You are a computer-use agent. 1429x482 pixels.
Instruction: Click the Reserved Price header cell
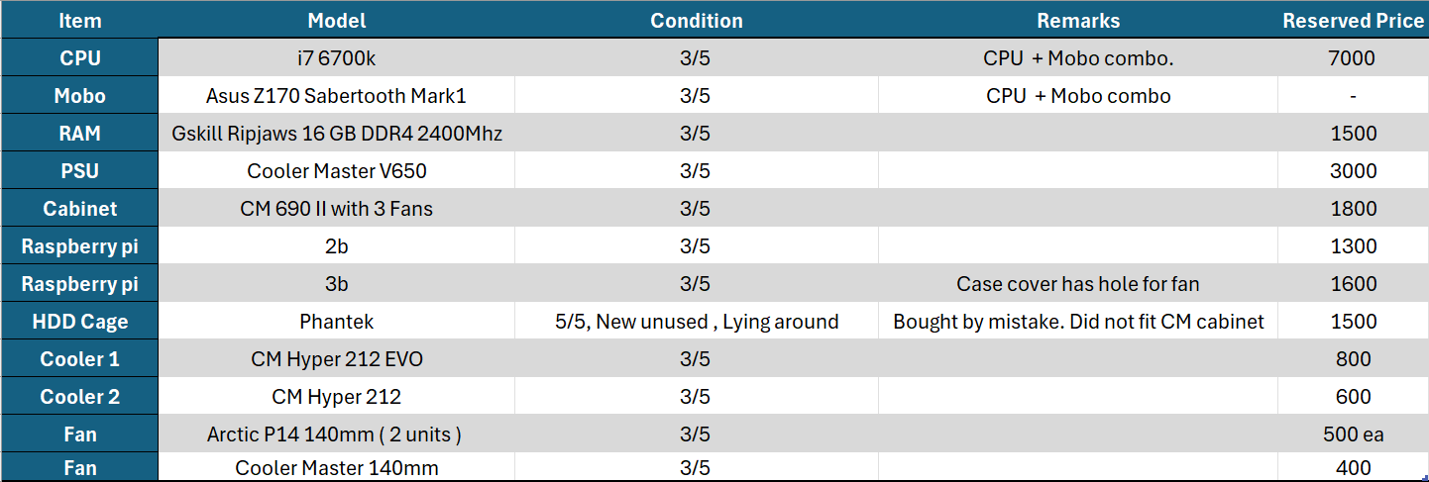(1353, 20)
